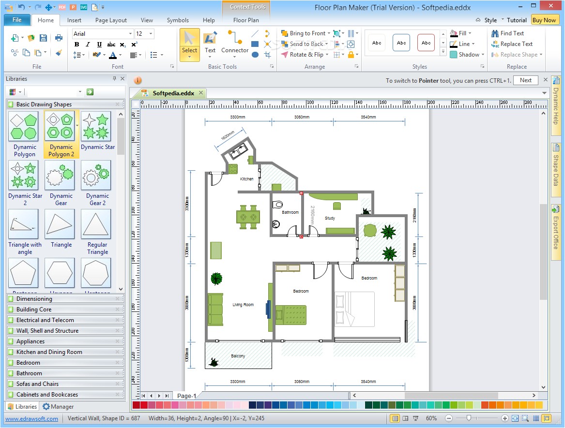The width and height of the screenshot is (565, 428).
Task: Click the Dynamic Gear shape thumbnail
Action: click(x=60, y=176)
